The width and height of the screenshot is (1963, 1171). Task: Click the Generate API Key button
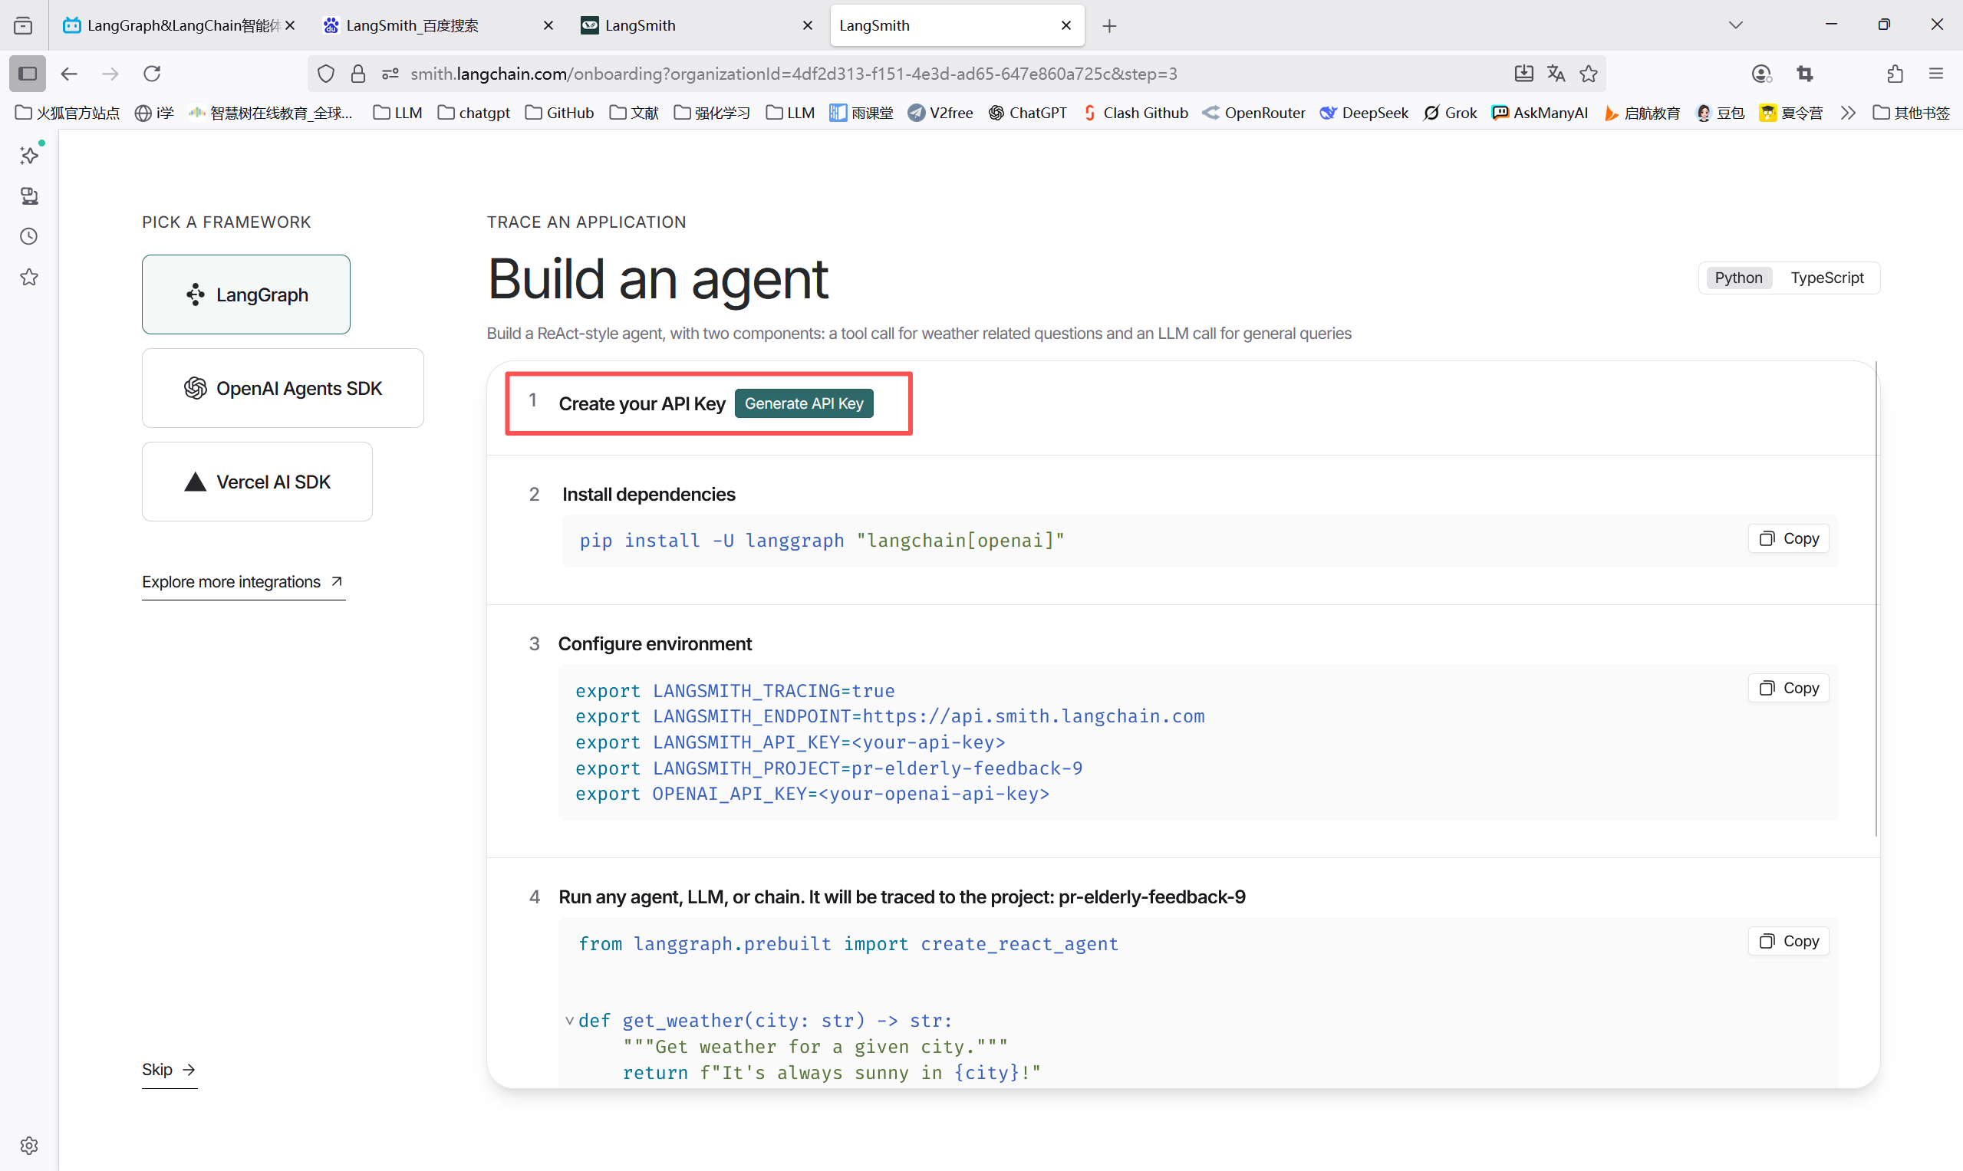tap(803, 403)
